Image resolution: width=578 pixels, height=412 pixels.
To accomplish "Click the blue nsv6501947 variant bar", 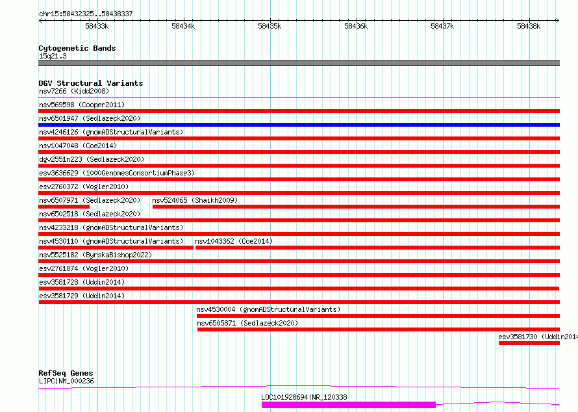I will point(299,125).
